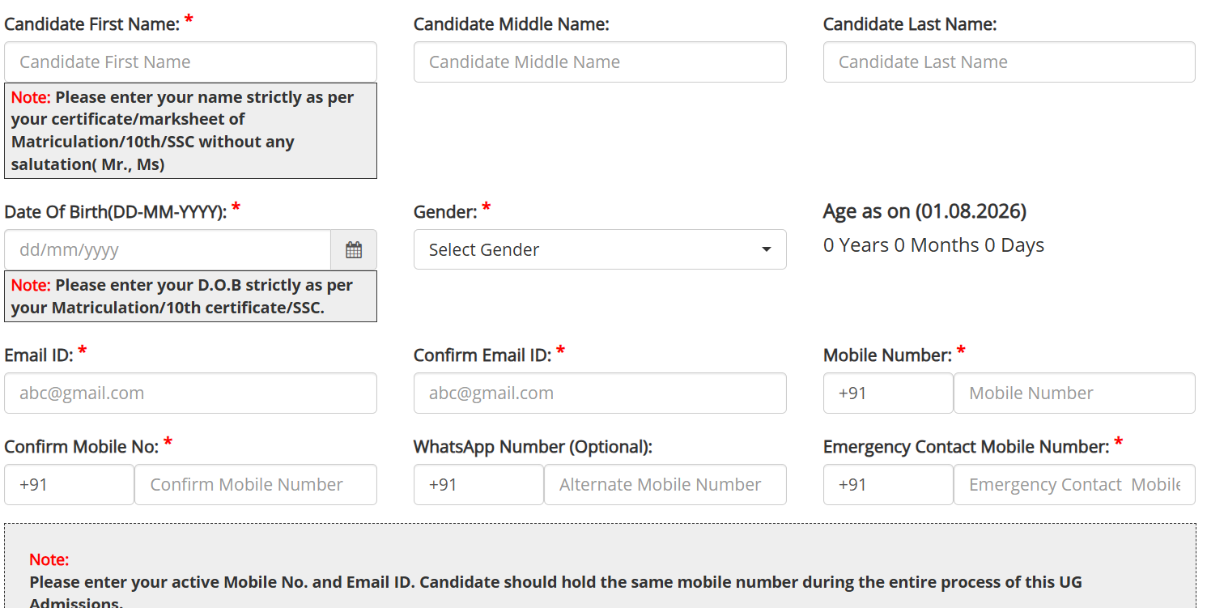Screen dimensions: 1207x608
Task: Focus the Confirm Mobile Number input
Action: point(255,485)
